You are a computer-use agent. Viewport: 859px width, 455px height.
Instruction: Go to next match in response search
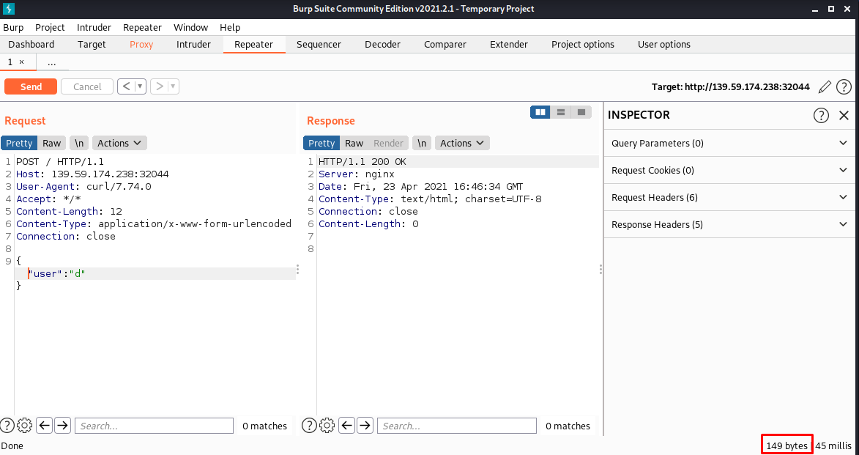[365, 426]
